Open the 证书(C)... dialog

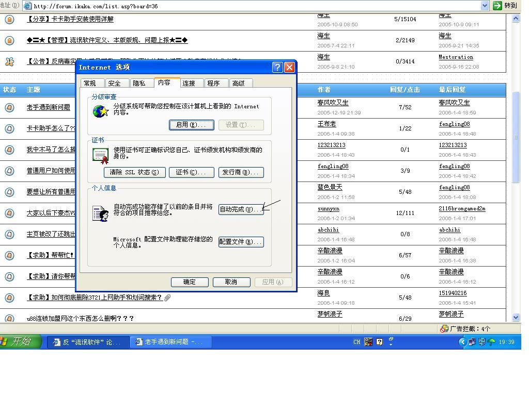pos(191,172)
